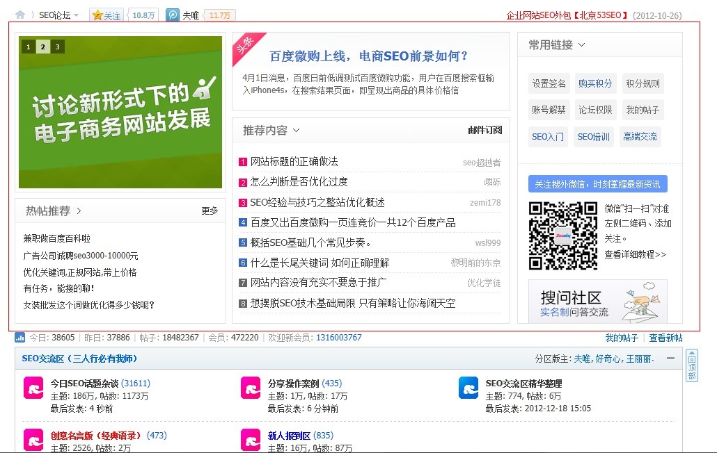This screenshot has width=717, height=453.
Task: Click the blue SEO交流区精华整理 forum icon
Action: click(468, 388)
